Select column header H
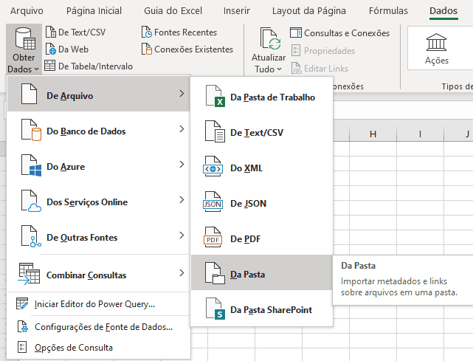This screenshot has width=473, height=361. [373, 134]
